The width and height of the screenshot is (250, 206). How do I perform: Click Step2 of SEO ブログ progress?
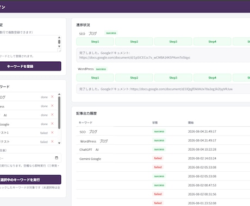[134, 42]
